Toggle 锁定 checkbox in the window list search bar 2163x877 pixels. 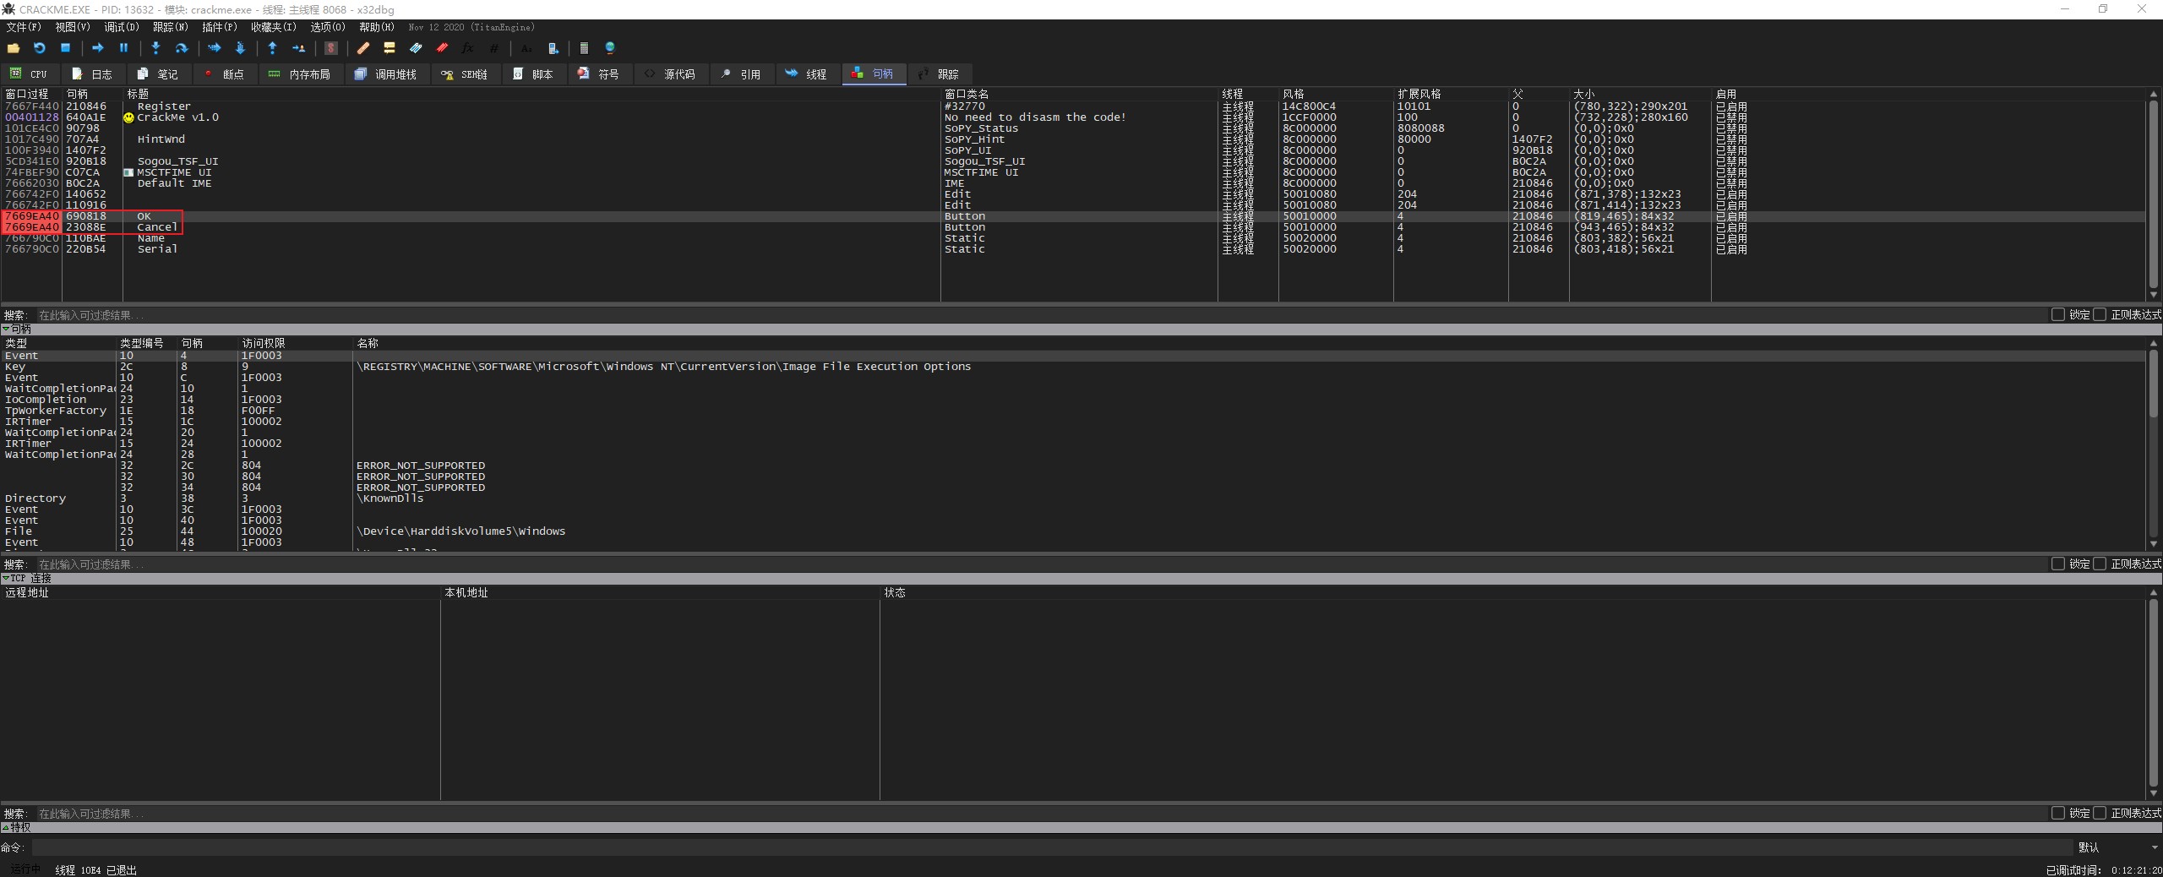pos(2058,314)
